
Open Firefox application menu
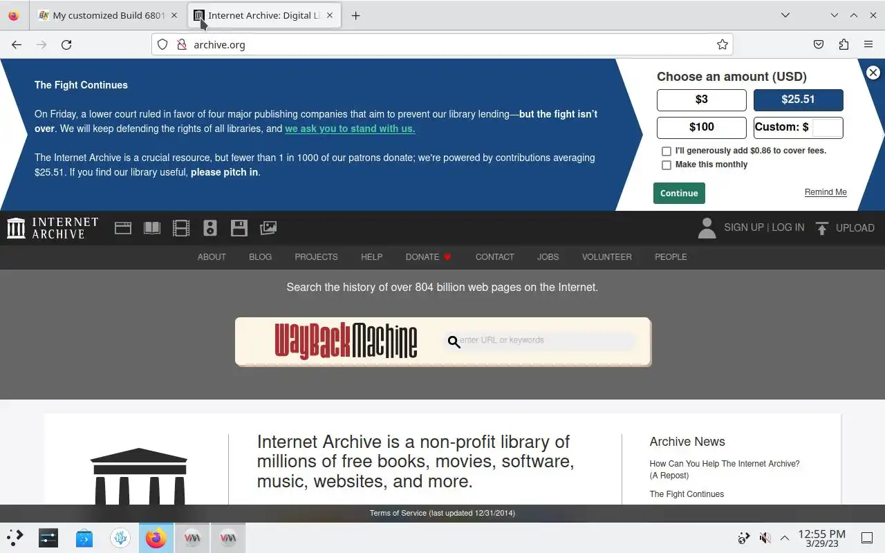click(x=868, y=44)
